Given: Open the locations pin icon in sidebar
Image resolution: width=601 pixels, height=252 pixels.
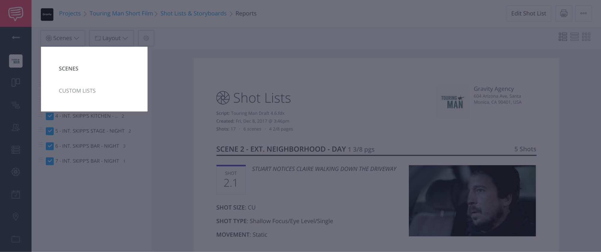Looking at the screenshot, I should tap(16, 217).
